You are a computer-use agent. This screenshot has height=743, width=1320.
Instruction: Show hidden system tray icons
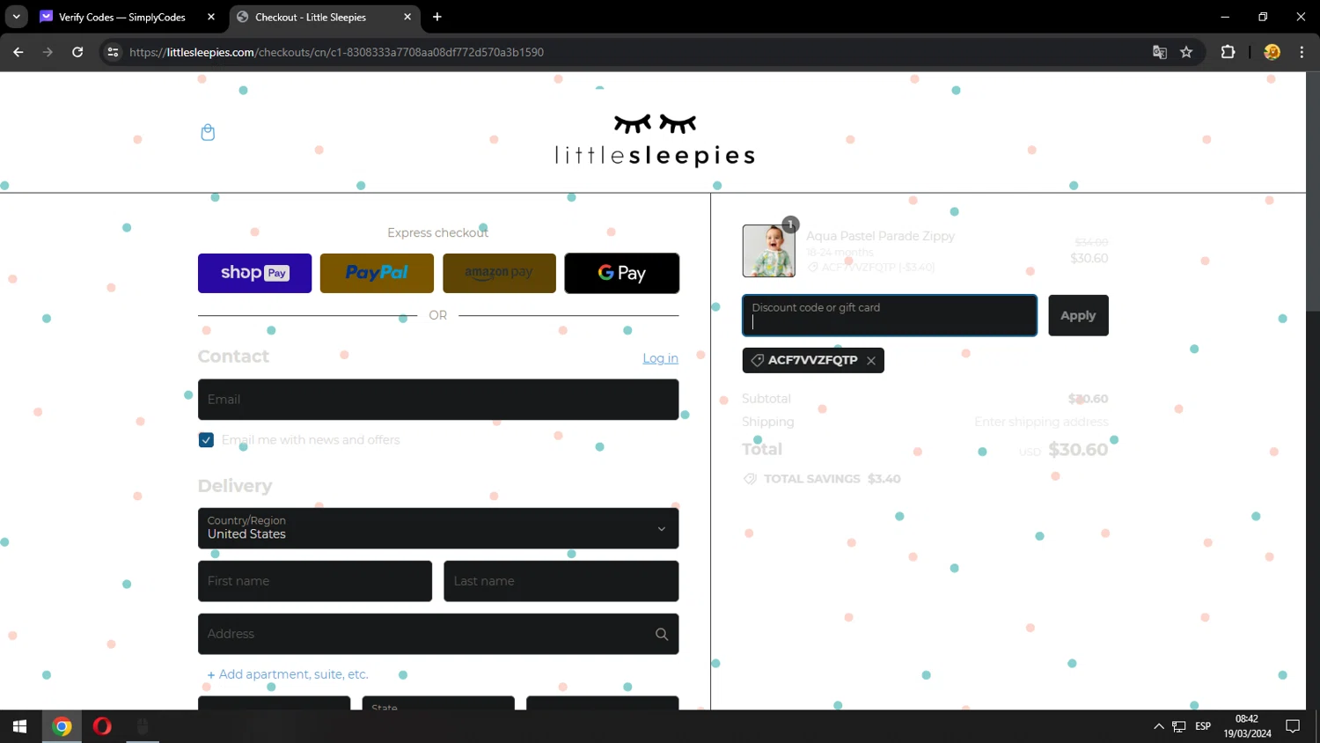1158,726
